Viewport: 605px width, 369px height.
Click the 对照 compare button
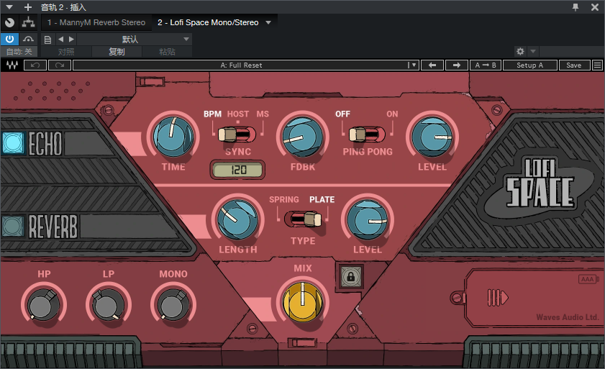66,52
